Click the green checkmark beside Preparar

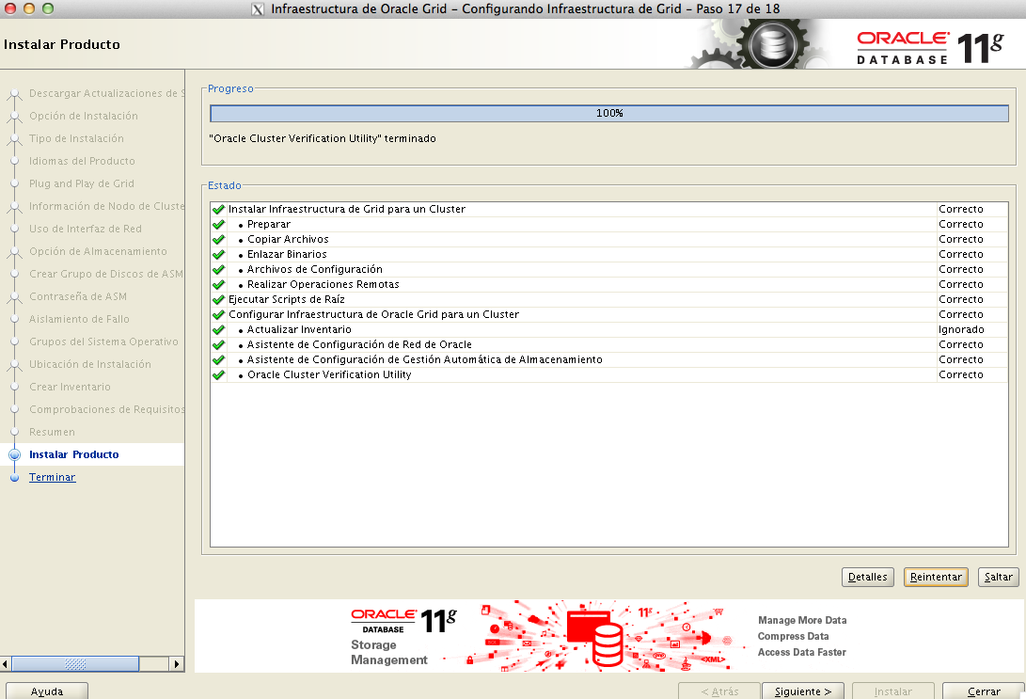pyautogui.click(x=218, y=225)
